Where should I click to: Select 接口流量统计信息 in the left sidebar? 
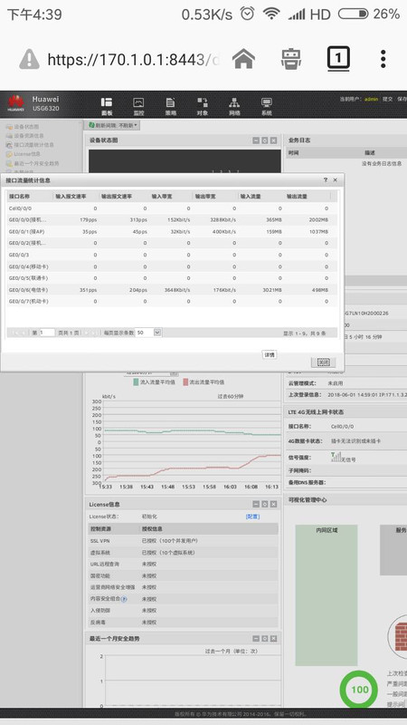33,145
